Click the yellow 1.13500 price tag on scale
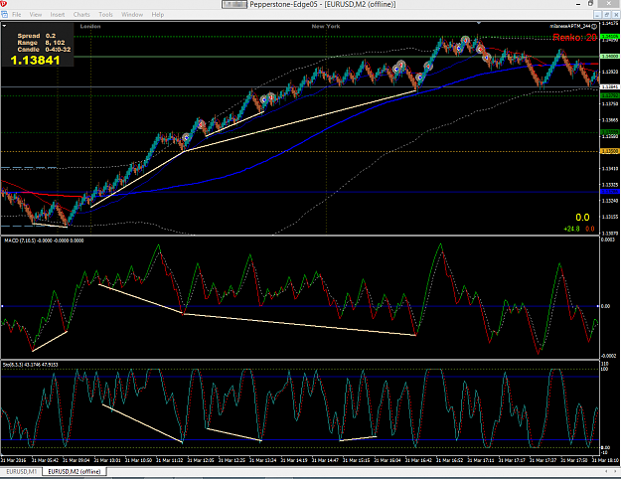 (x=609, y=151)
